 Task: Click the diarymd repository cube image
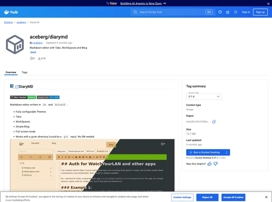[15, 45]
